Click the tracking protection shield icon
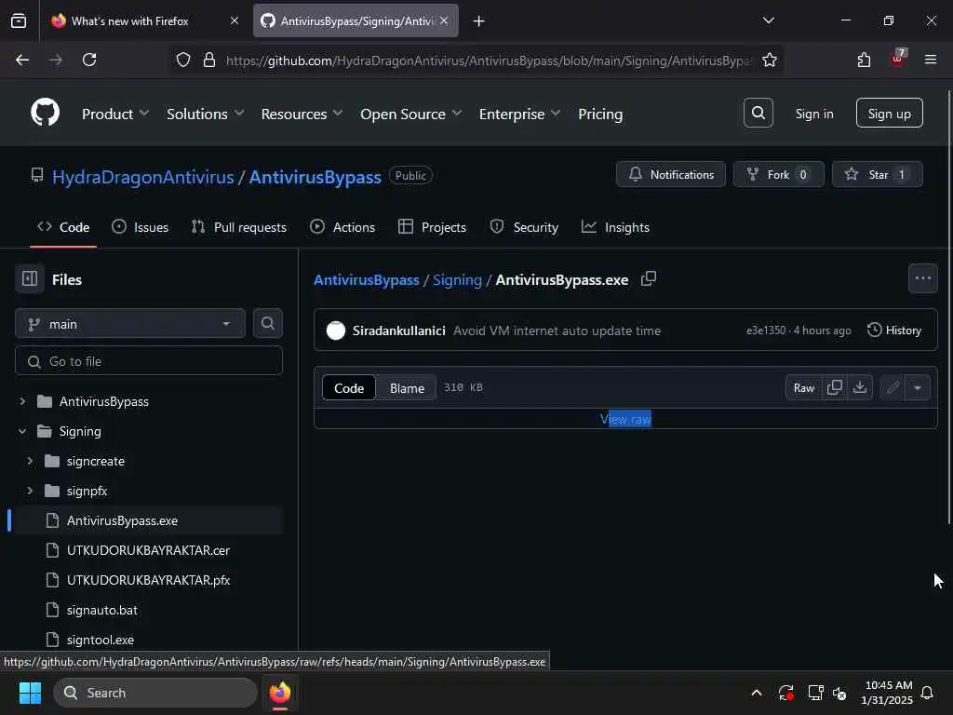 pos(183,60)
